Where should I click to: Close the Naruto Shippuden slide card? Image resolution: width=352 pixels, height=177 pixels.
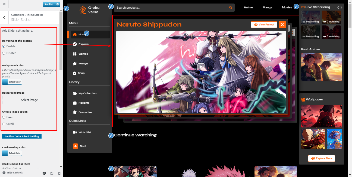(282, 25)
